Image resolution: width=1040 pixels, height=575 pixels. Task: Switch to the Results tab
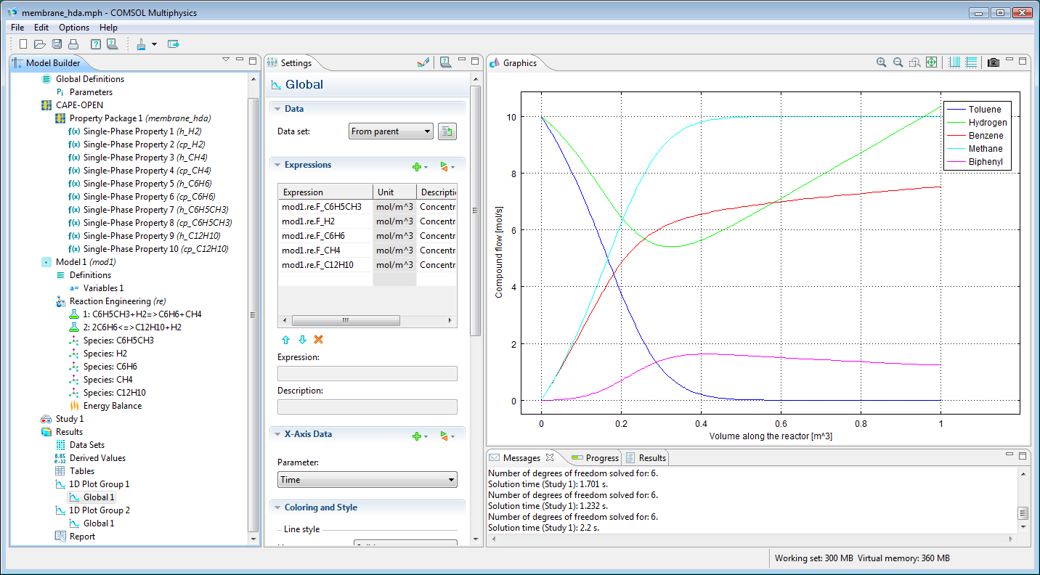646,457
